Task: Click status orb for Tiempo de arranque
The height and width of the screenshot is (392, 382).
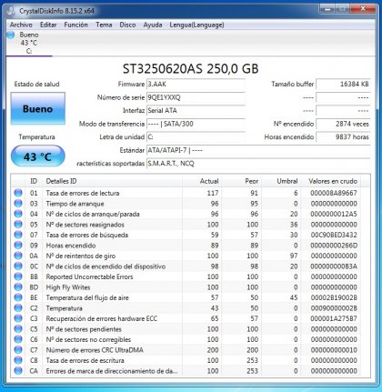Action: tap(18, 204)
